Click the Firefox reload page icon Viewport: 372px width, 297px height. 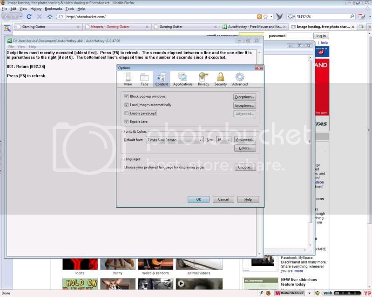(x=29, y=17)
